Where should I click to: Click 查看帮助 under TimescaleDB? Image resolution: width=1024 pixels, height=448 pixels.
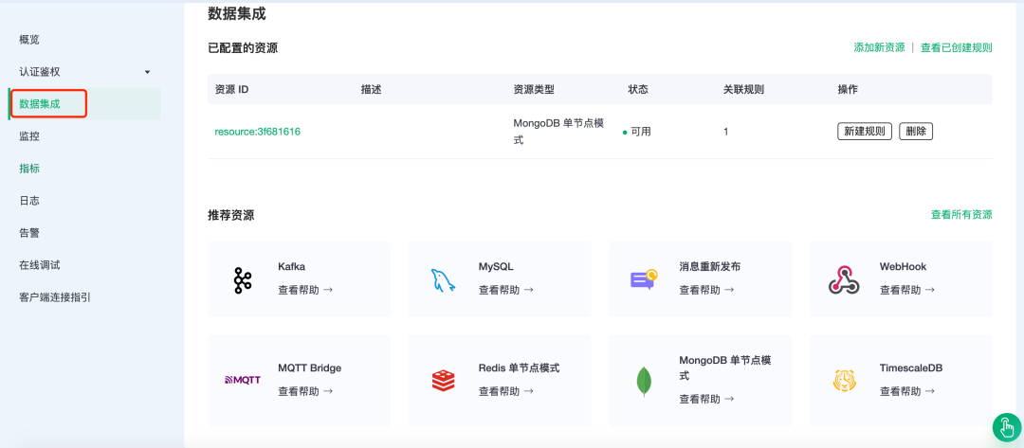tap(907, 391)
